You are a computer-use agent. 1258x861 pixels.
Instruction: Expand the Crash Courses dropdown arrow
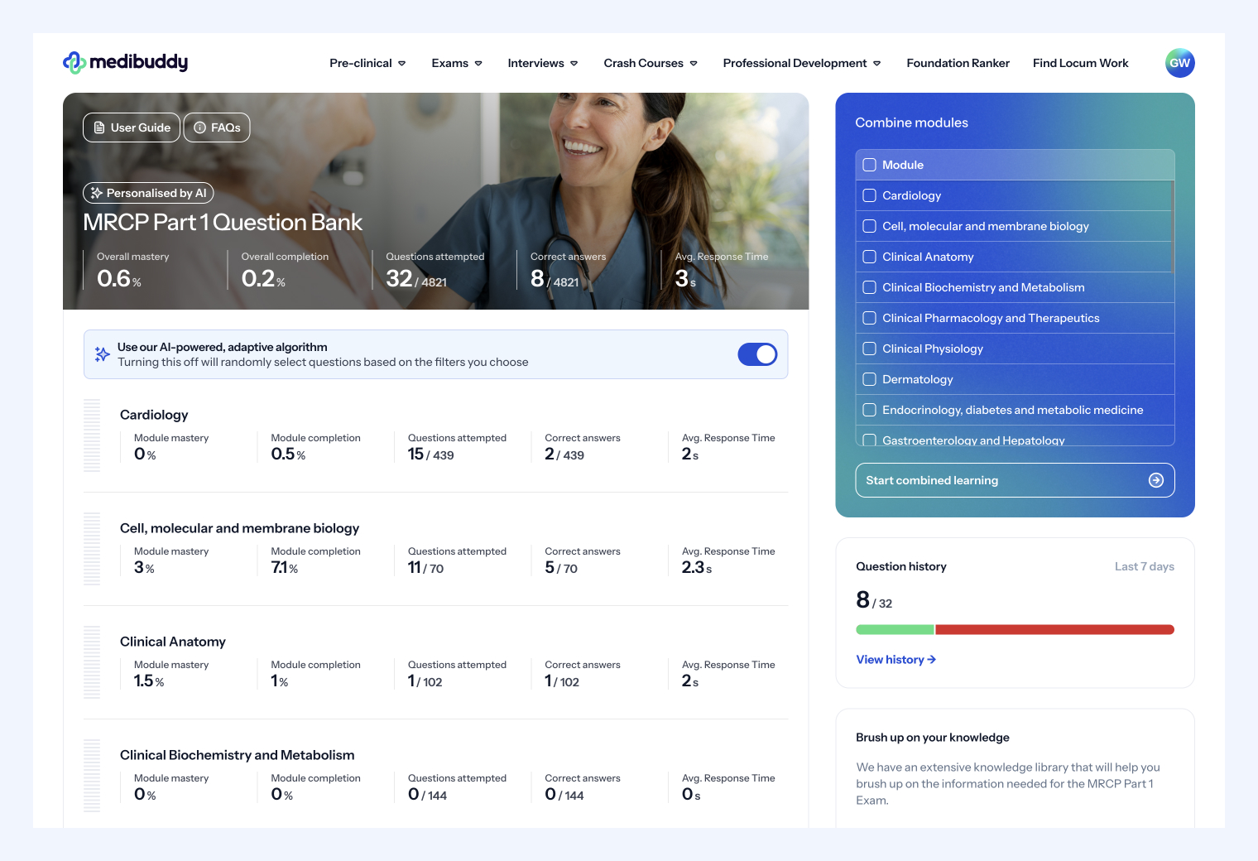point(694,64)
